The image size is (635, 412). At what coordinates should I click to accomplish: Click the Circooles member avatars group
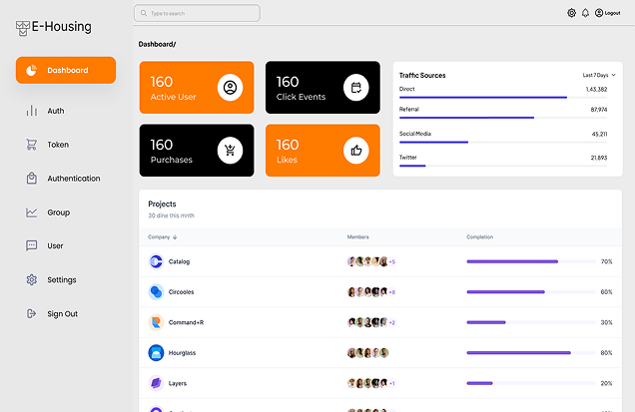367,292
